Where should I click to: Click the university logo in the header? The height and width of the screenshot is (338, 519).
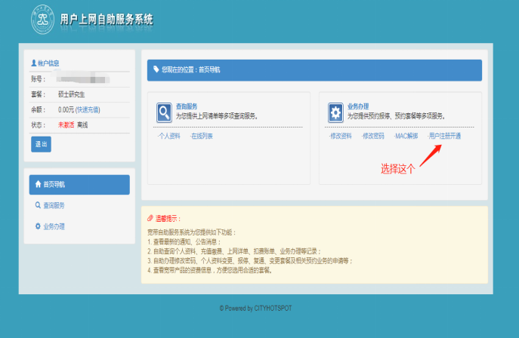(42, 20)
